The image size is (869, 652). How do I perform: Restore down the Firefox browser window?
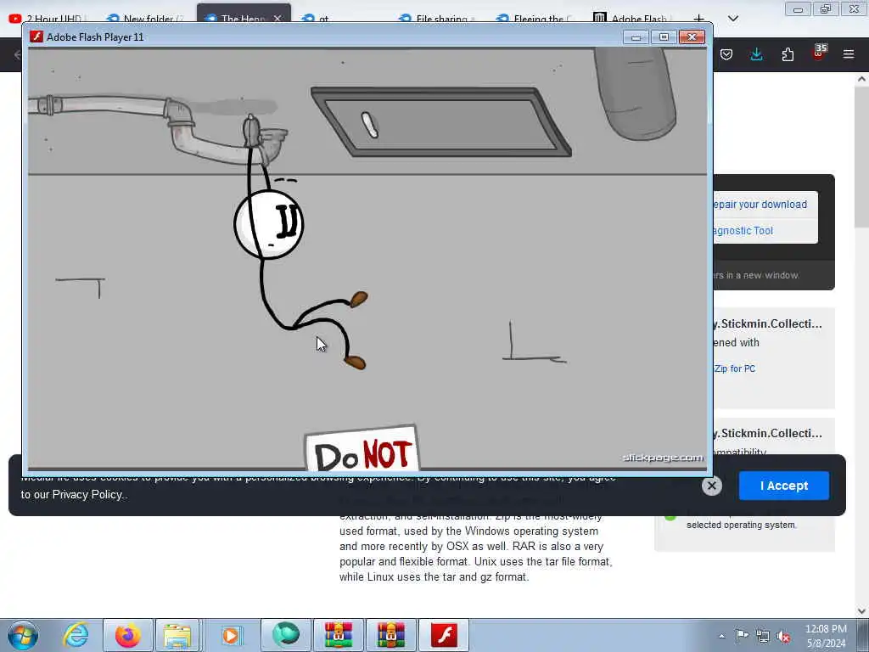click(x=826, y=8)
